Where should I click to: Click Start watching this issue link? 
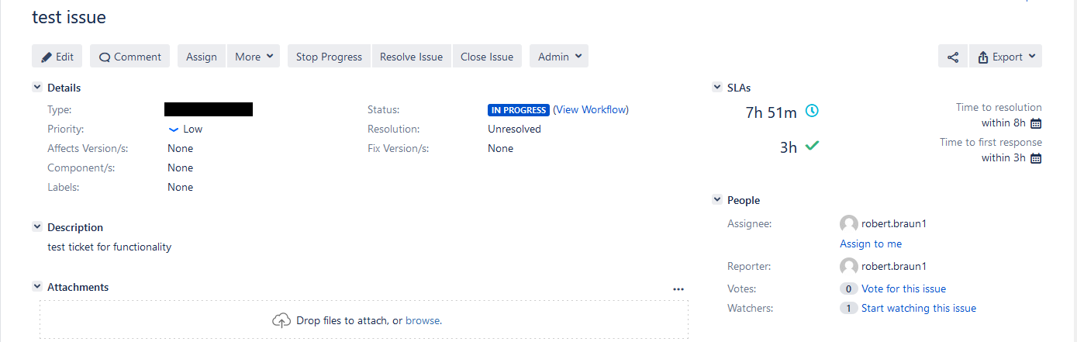[919, 308]
